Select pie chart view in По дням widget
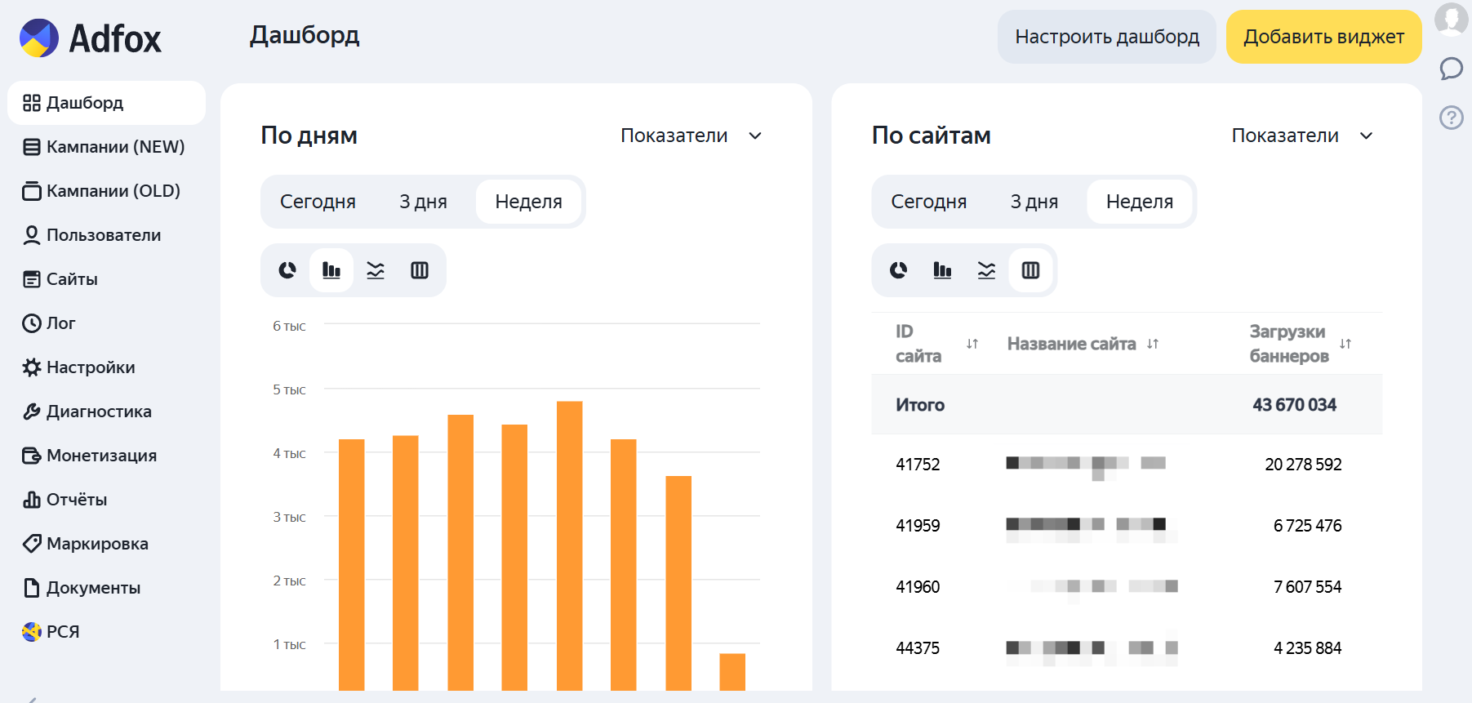This screenshot has height=703, width=1472. tap(287, 270)
